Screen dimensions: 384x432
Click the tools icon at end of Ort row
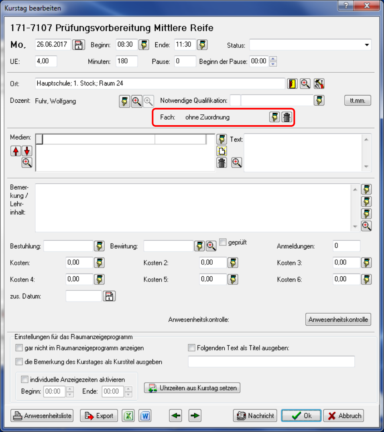pos(319,84)
